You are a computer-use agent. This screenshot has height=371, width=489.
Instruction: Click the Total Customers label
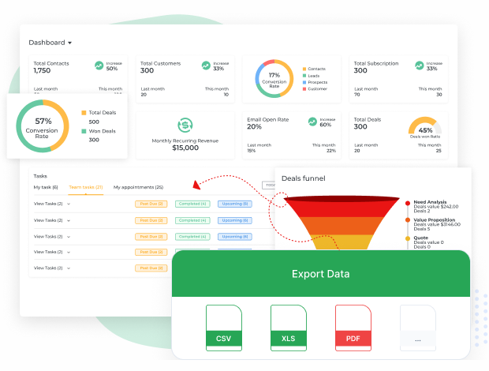coord(160,63)
